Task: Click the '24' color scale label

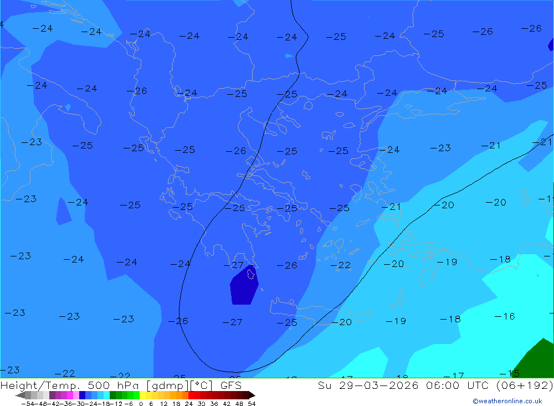Action: (x=189, y=404)
